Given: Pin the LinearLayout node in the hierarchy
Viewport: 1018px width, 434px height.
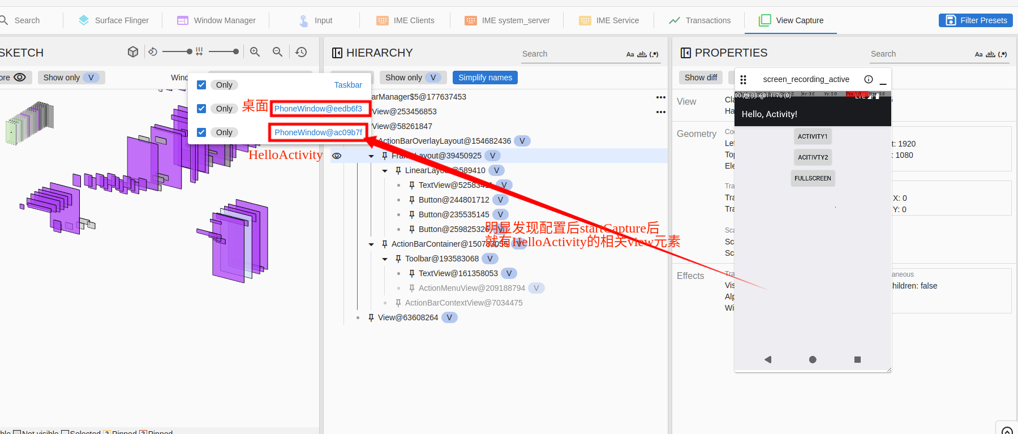Looking at the screenshot, I should click(398, 170).
